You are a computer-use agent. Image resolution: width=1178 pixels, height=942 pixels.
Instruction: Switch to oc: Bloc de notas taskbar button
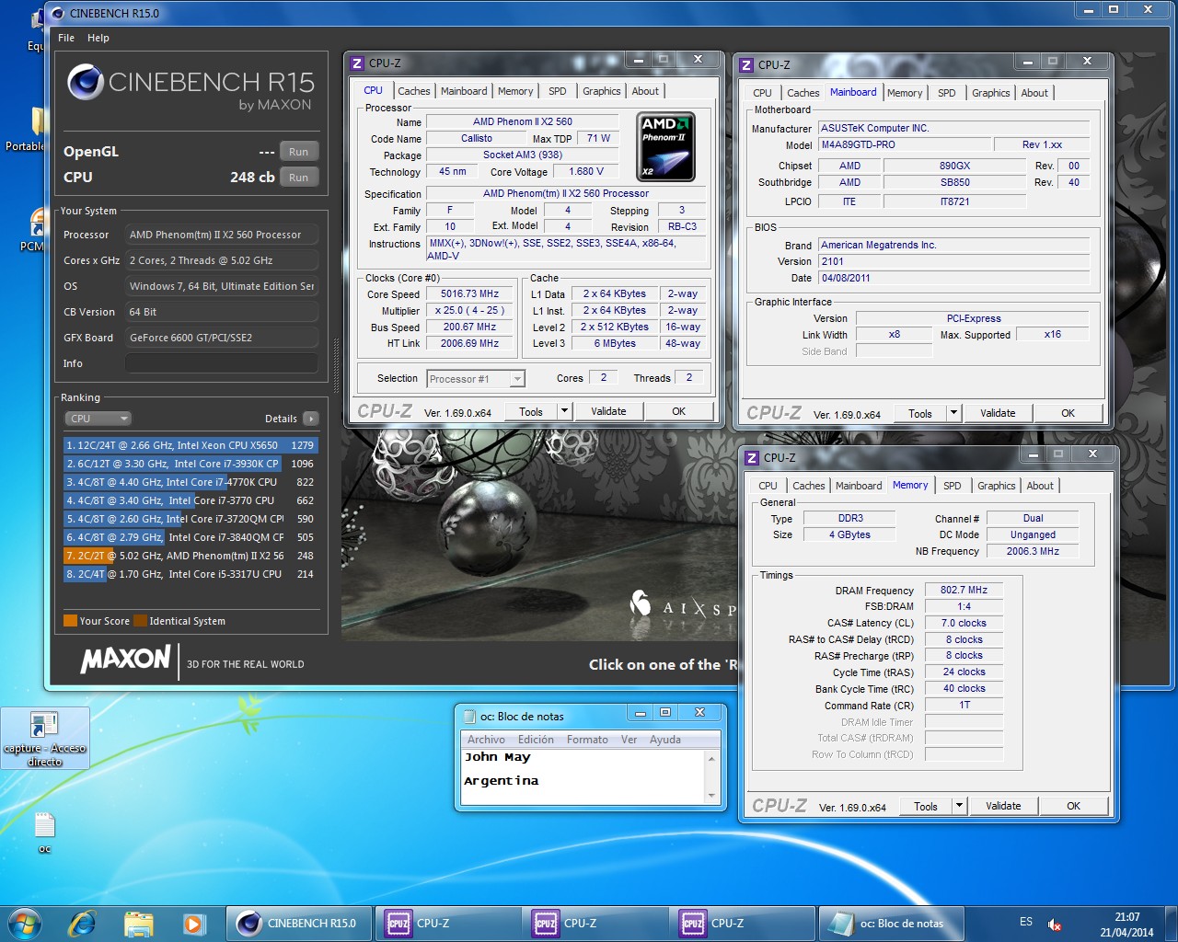tap(891, 923)
